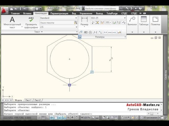This screenshot has width=169, height=126.
Task: Toggle grid display in status bar
Action: tap(43, 118)
